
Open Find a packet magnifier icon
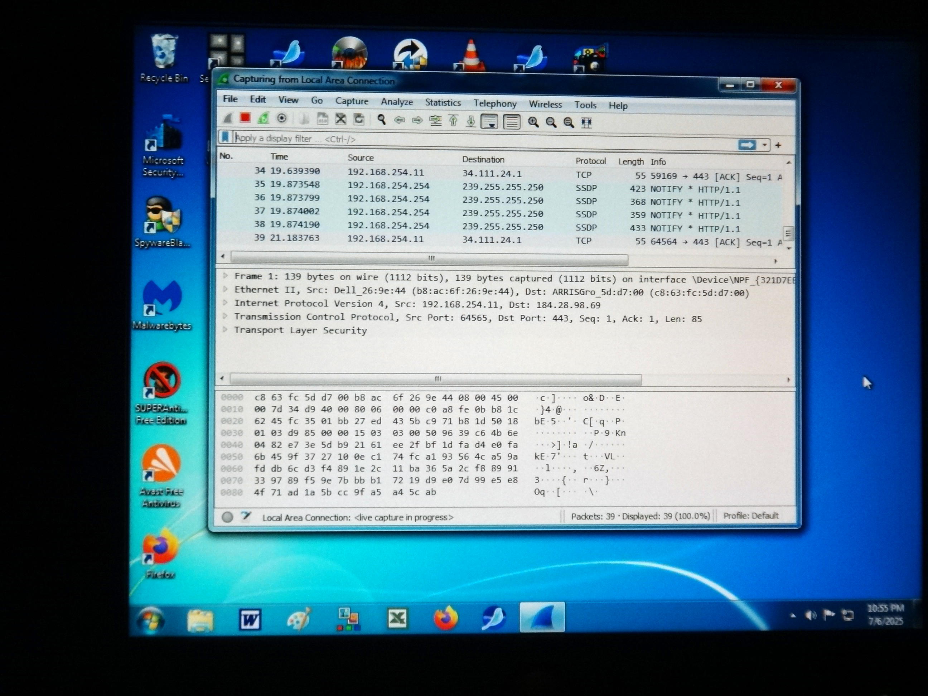point(381,120)
